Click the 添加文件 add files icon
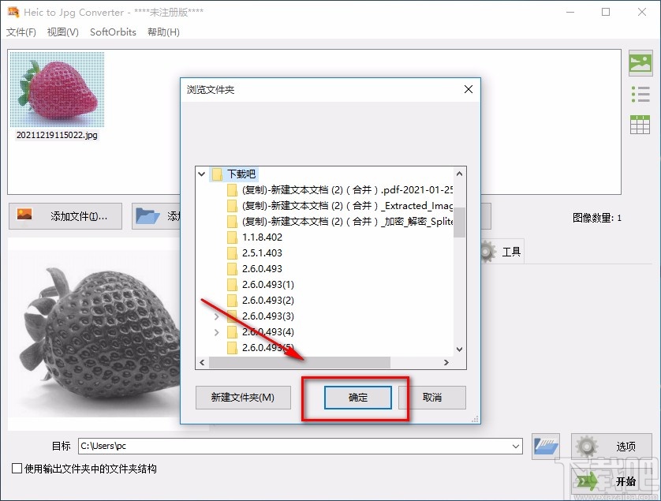This screenshot has height=501, width=661. 25,215
